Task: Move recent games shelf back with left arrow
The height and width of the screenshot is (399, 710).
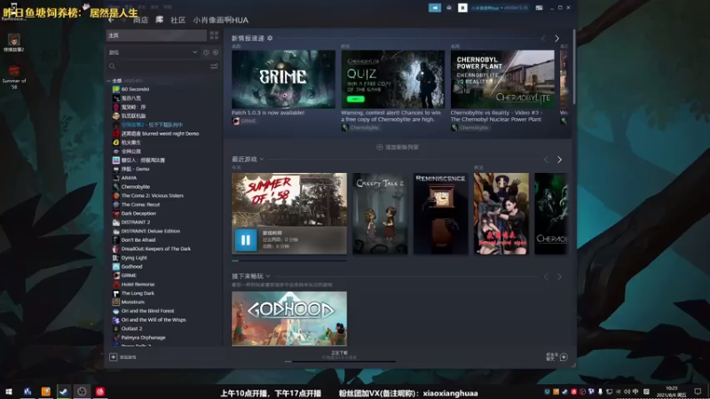Action: (546, 160)
